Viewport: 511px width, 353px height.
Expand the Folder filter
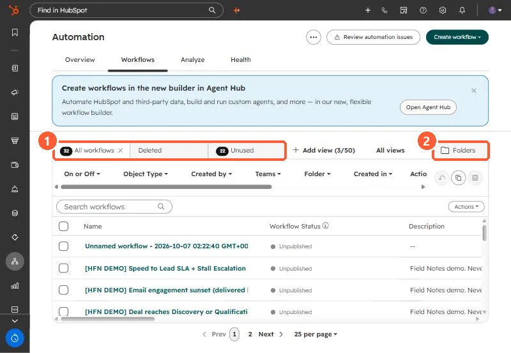tap(317, 174)
